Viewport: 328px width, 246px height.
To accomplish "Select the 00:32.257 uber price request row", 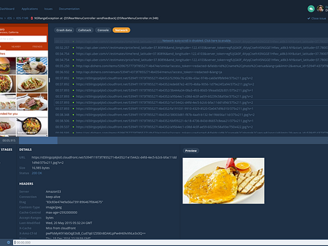I will [191, 48].
